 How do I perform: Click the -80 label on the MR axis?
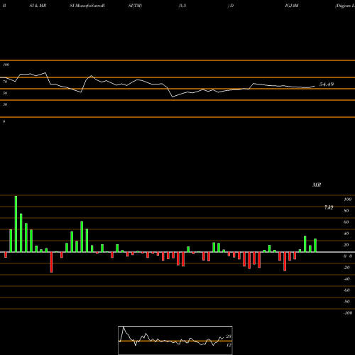click(x=346, y=302)
